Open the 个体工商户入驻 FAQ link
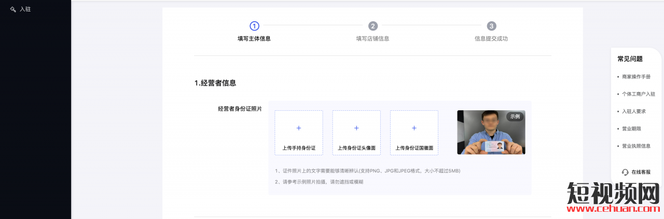The image size is (664, 219). [639, 94]
